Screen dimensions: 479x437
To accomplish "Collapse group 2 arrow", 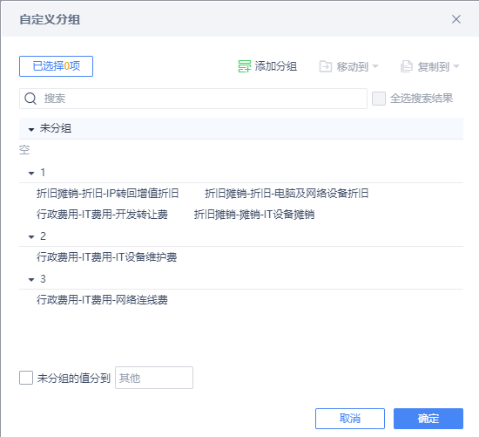I will click(31, 237).
